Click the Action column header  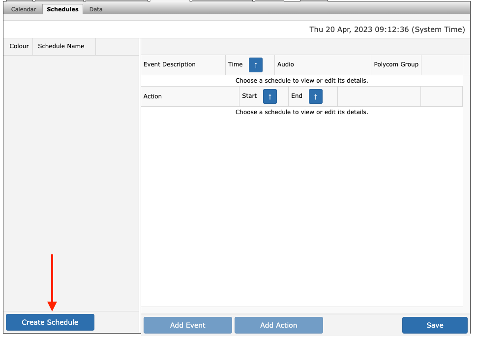[x=152, y=96]
